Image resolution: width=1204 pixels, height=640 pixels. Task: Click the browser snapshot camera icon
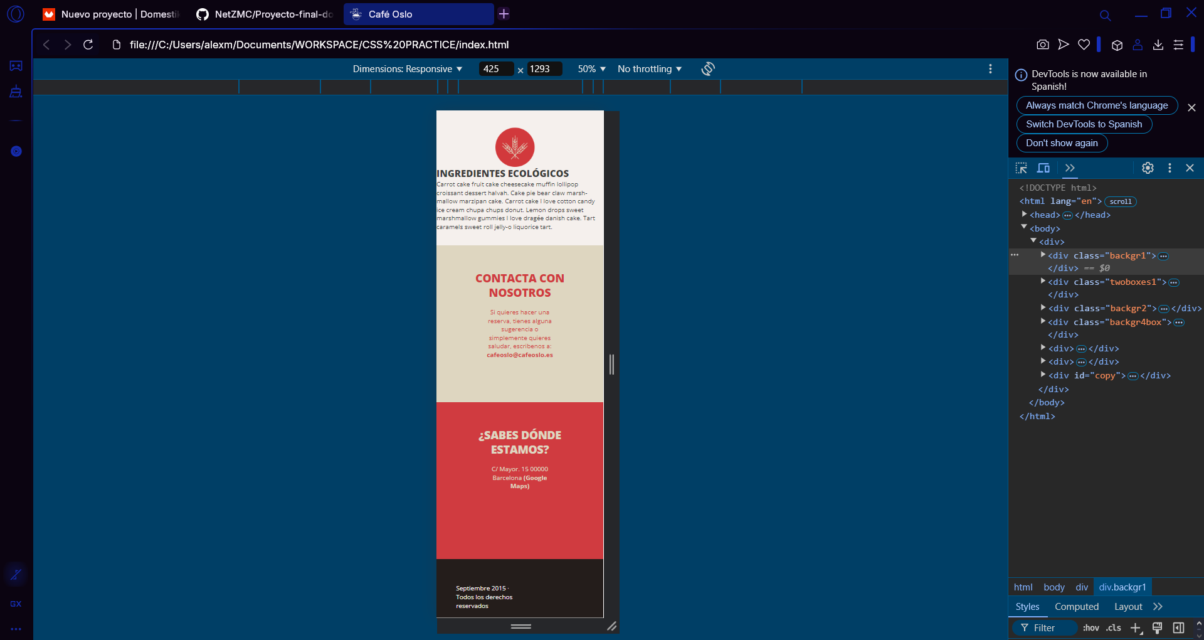(x=1042, y=45)
